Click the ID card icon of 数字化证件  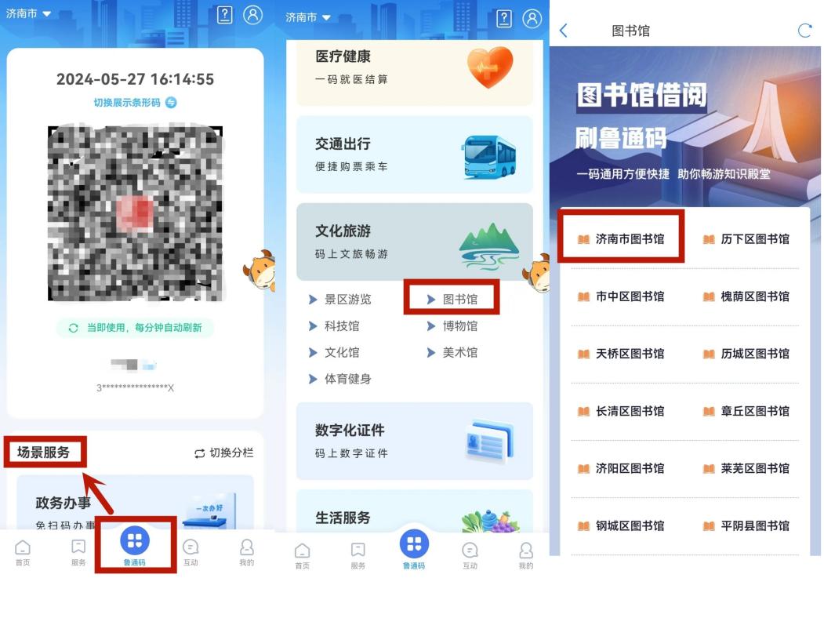click(x=490, y=442)
